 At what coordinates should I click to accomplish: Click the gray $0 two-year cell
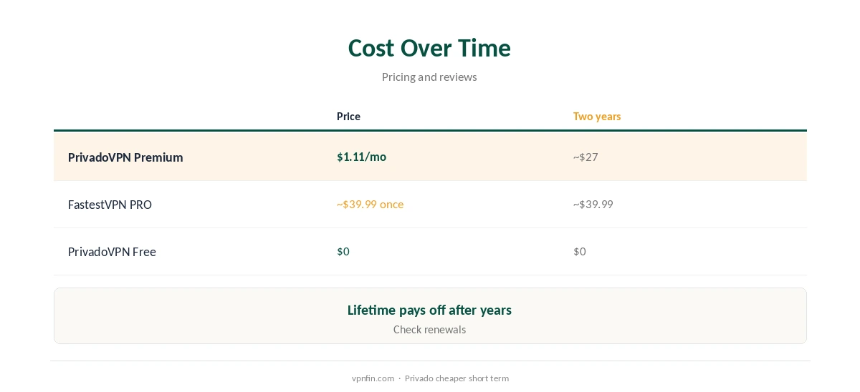click(x=580, y=251)
